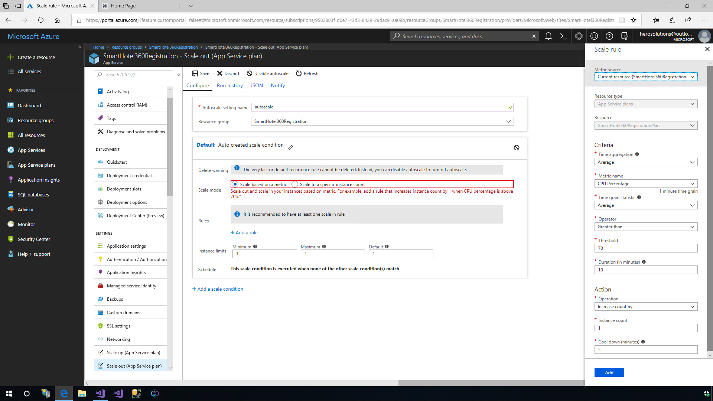Click the feedback smiley icon

594,36
